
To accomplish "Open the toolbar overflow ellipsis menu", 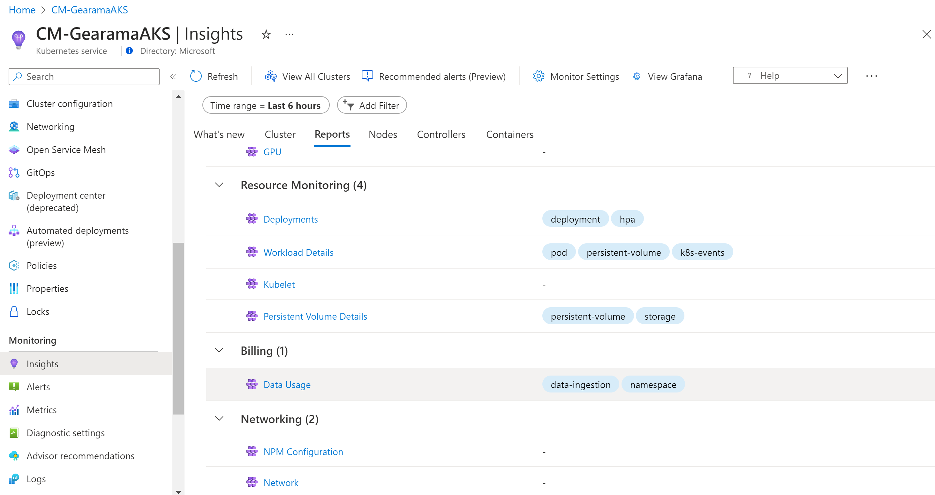I will pyautogui.click(x=871, y=76).
